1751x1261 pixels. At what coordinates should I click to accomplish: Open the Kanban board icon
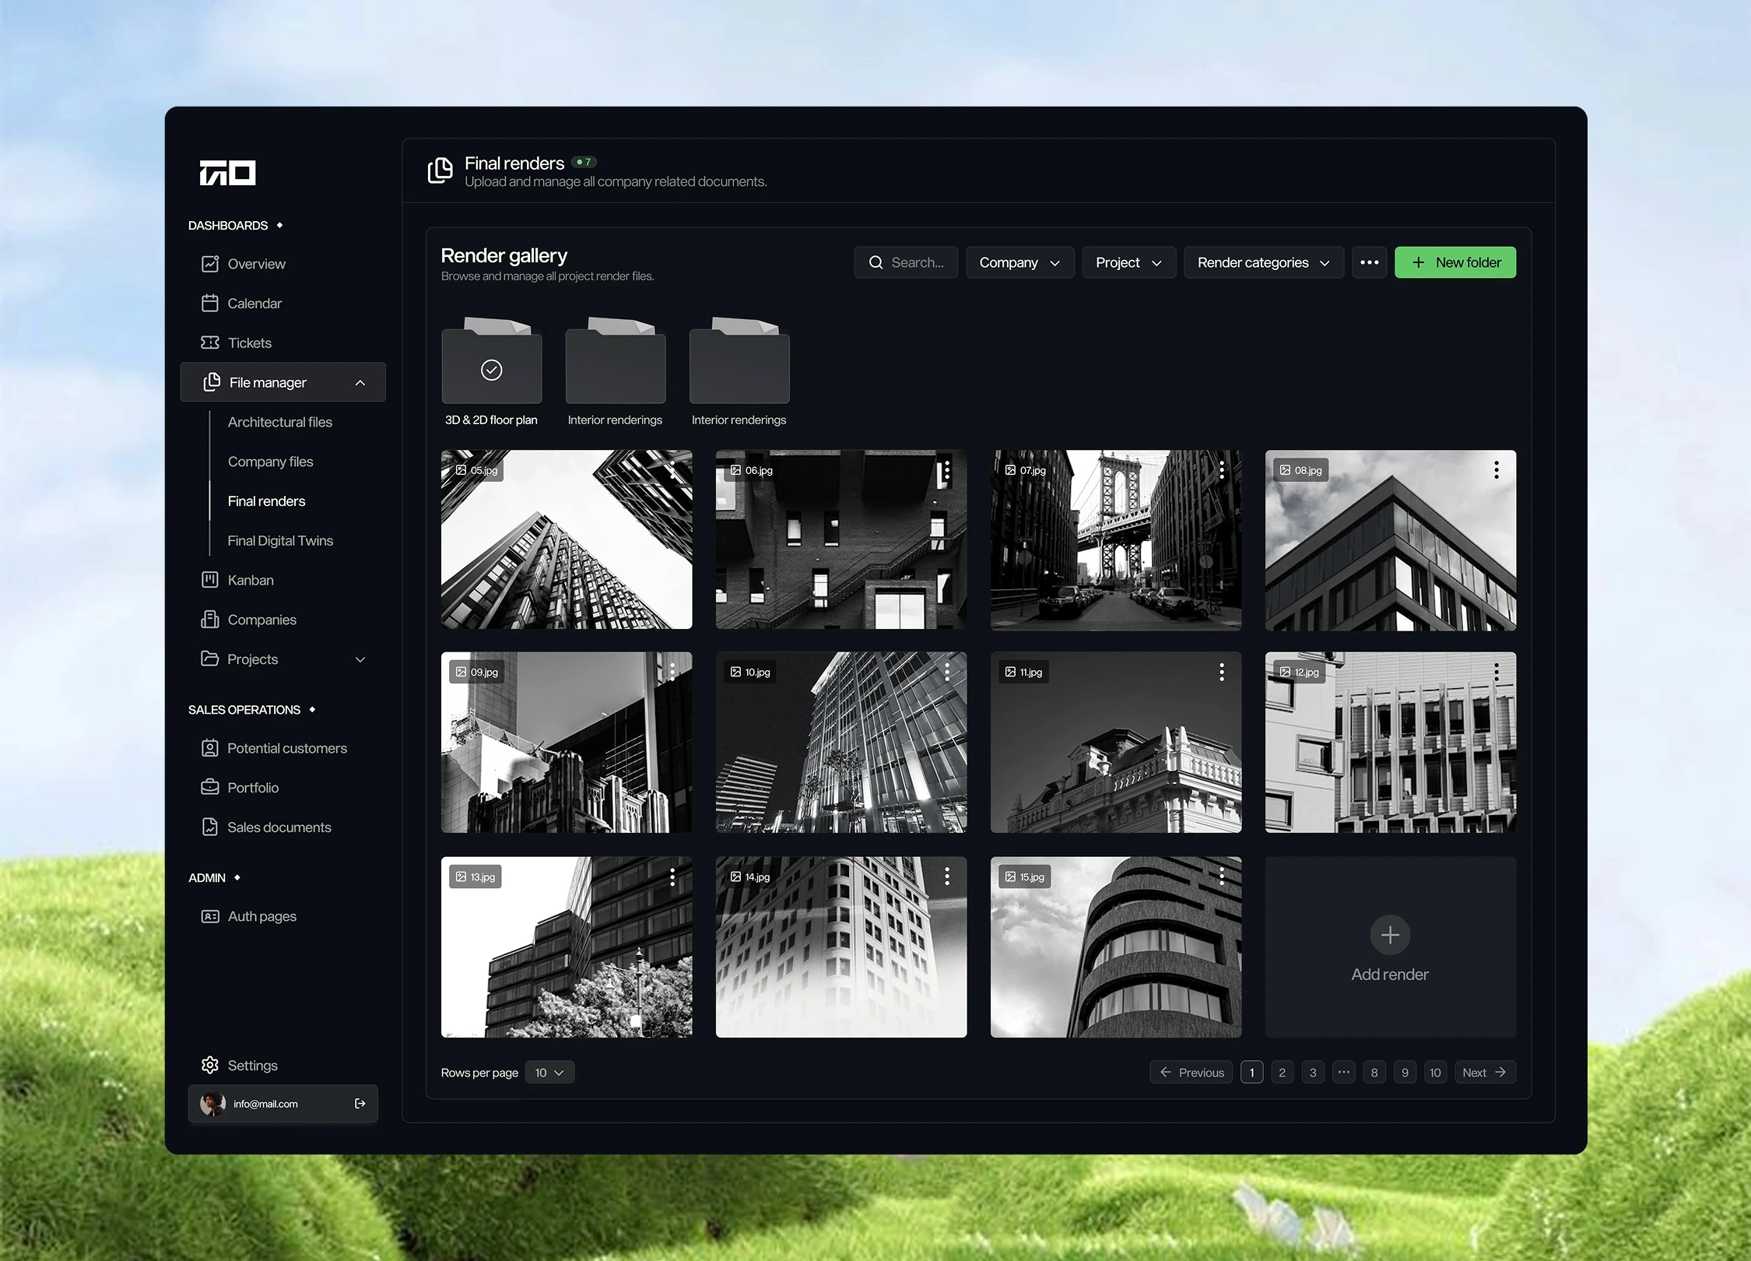[210, 579]
